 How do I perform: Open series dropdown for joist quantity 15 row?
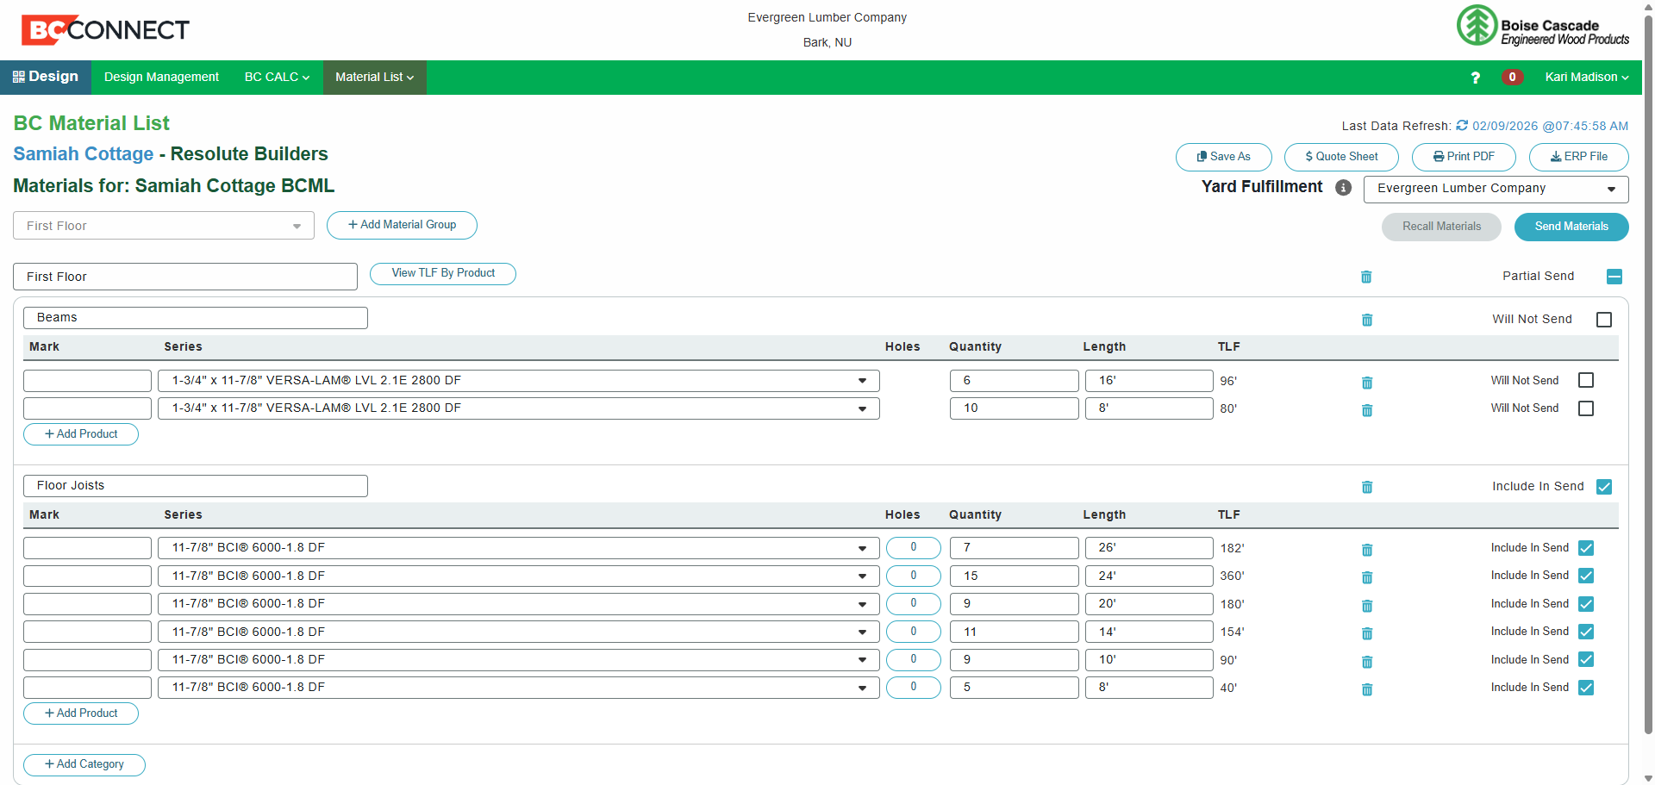(x=519, y=576)
